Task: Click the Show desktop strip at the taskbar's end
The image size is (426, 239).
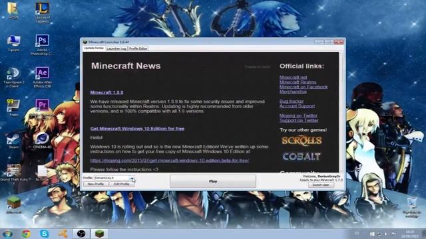Action: point(424,234)
